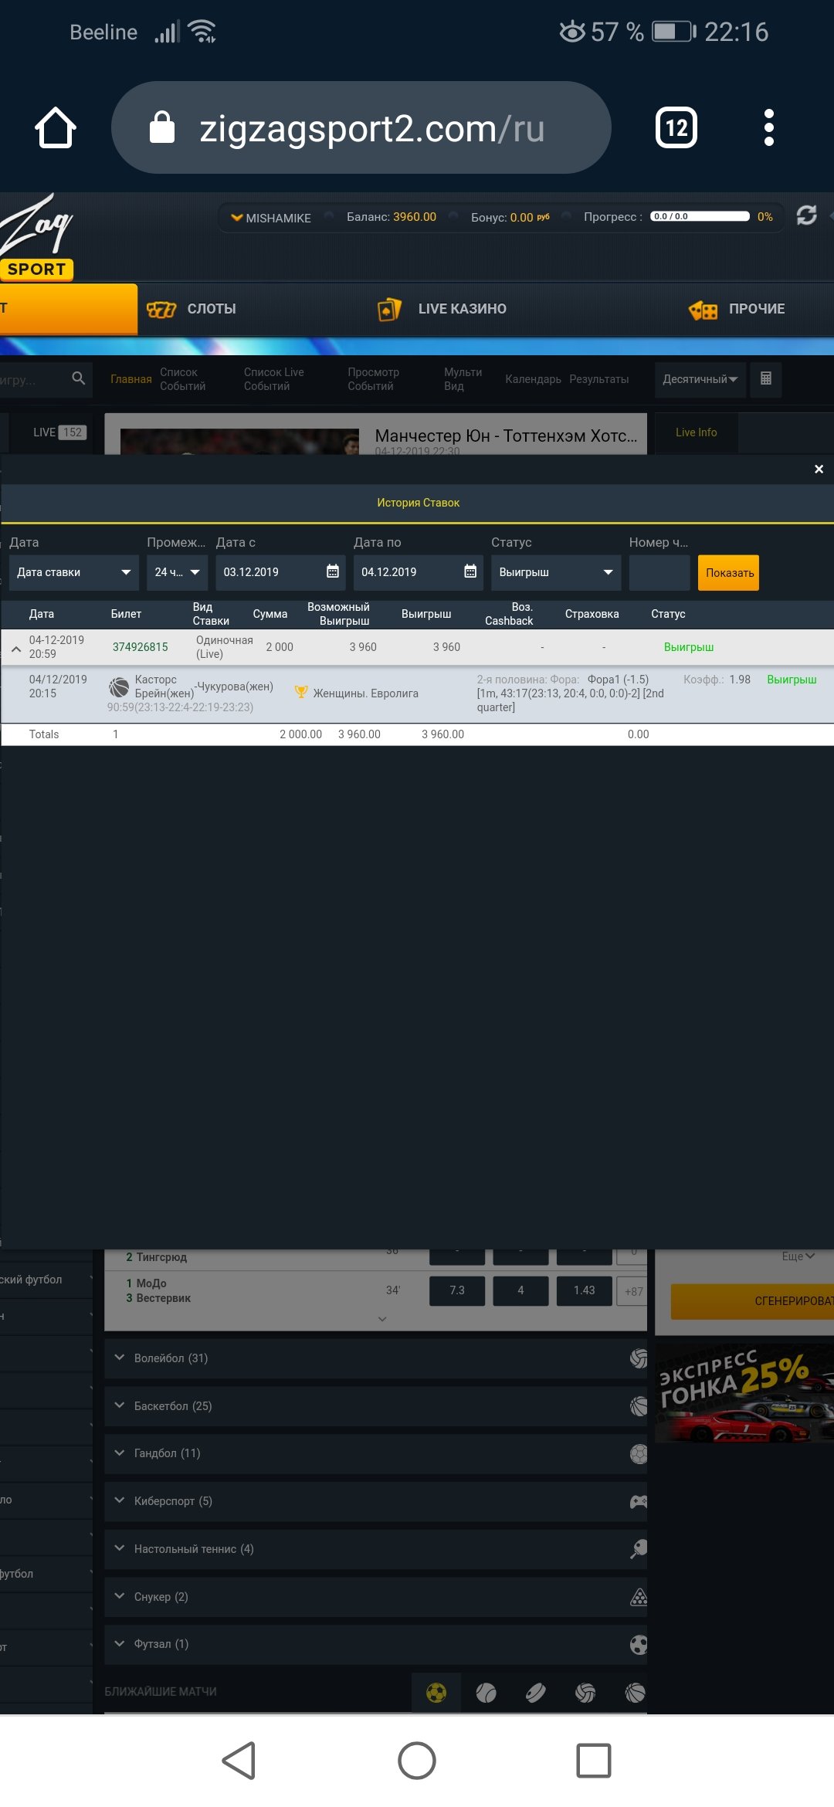
Task: Open the Дата ставки dropdown
Action: (73, 572)
